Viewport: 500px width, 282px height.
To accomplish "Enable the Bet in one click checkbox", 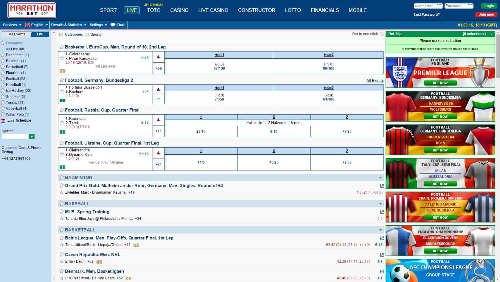I will [x=382, y=34].
